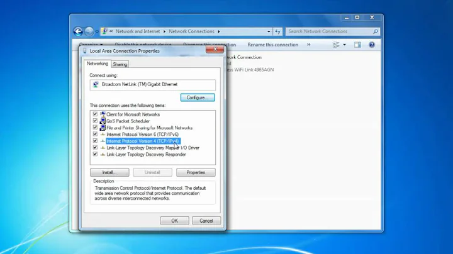453x254 pixels.
Task: Click the Broadcom adapter icon
Action: point(96,84)
